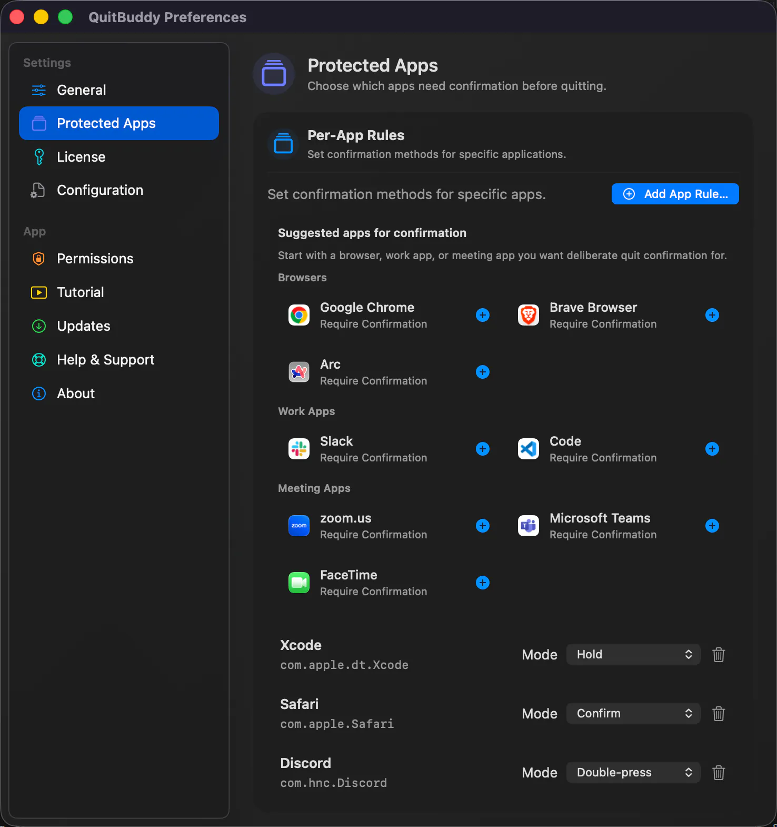Select Protected Apps in sidebar

point(119,123)
